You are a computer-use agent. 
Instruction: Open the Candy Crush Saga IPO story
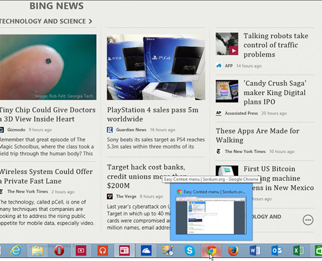point(275,92)
